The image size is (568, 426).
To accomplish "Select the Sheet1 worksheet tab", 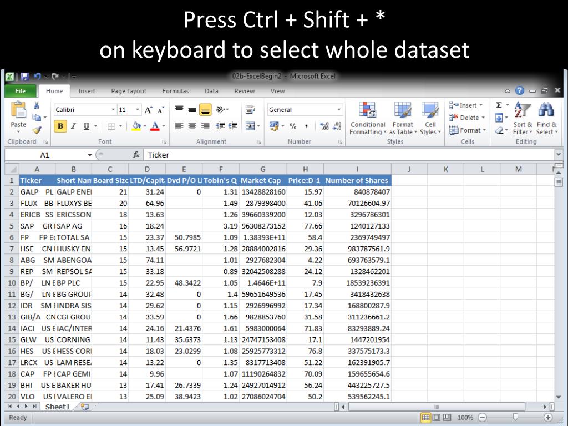I will (57, 407).
